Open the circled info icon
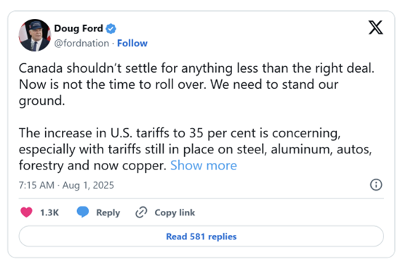The width and height of the screenshot is (403, 264). [376, 185]
